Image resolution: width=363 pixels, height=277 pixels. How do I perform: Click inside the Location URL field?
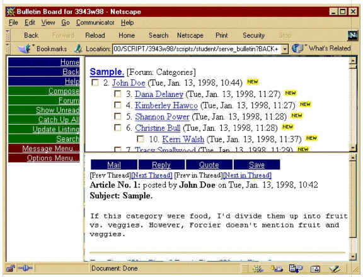tap(197, 49)
